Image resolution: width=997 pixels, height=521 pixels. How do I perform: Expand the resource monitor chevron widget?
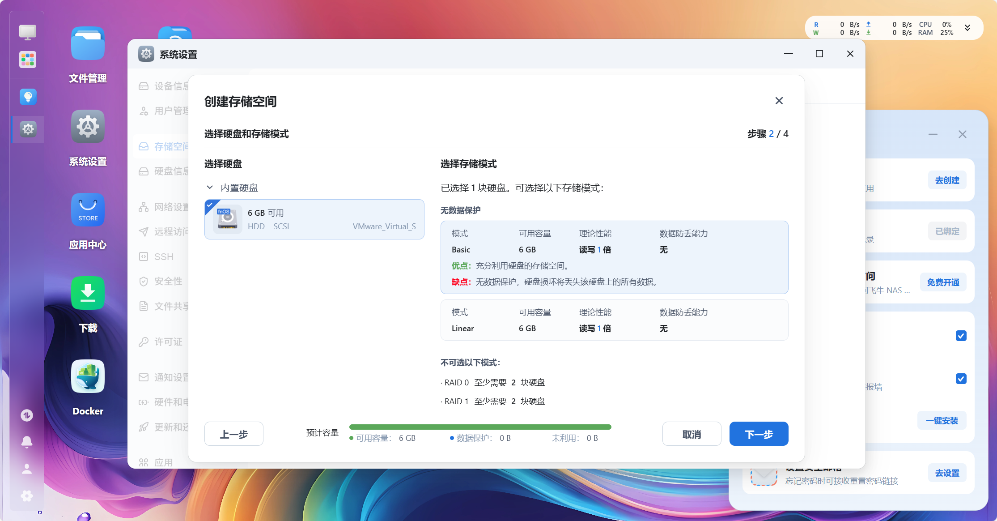(967, 28)
